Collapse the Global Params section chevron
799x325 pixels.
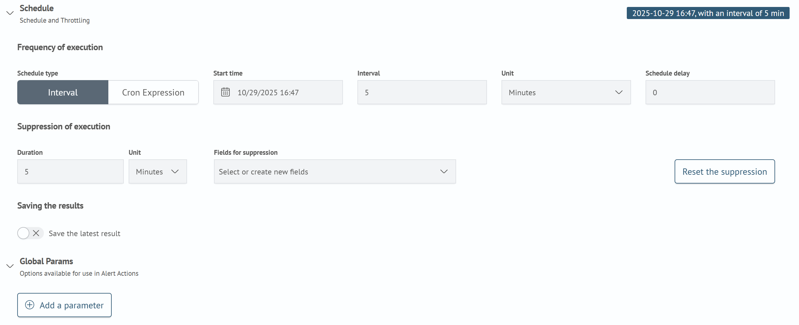point(10,266)
